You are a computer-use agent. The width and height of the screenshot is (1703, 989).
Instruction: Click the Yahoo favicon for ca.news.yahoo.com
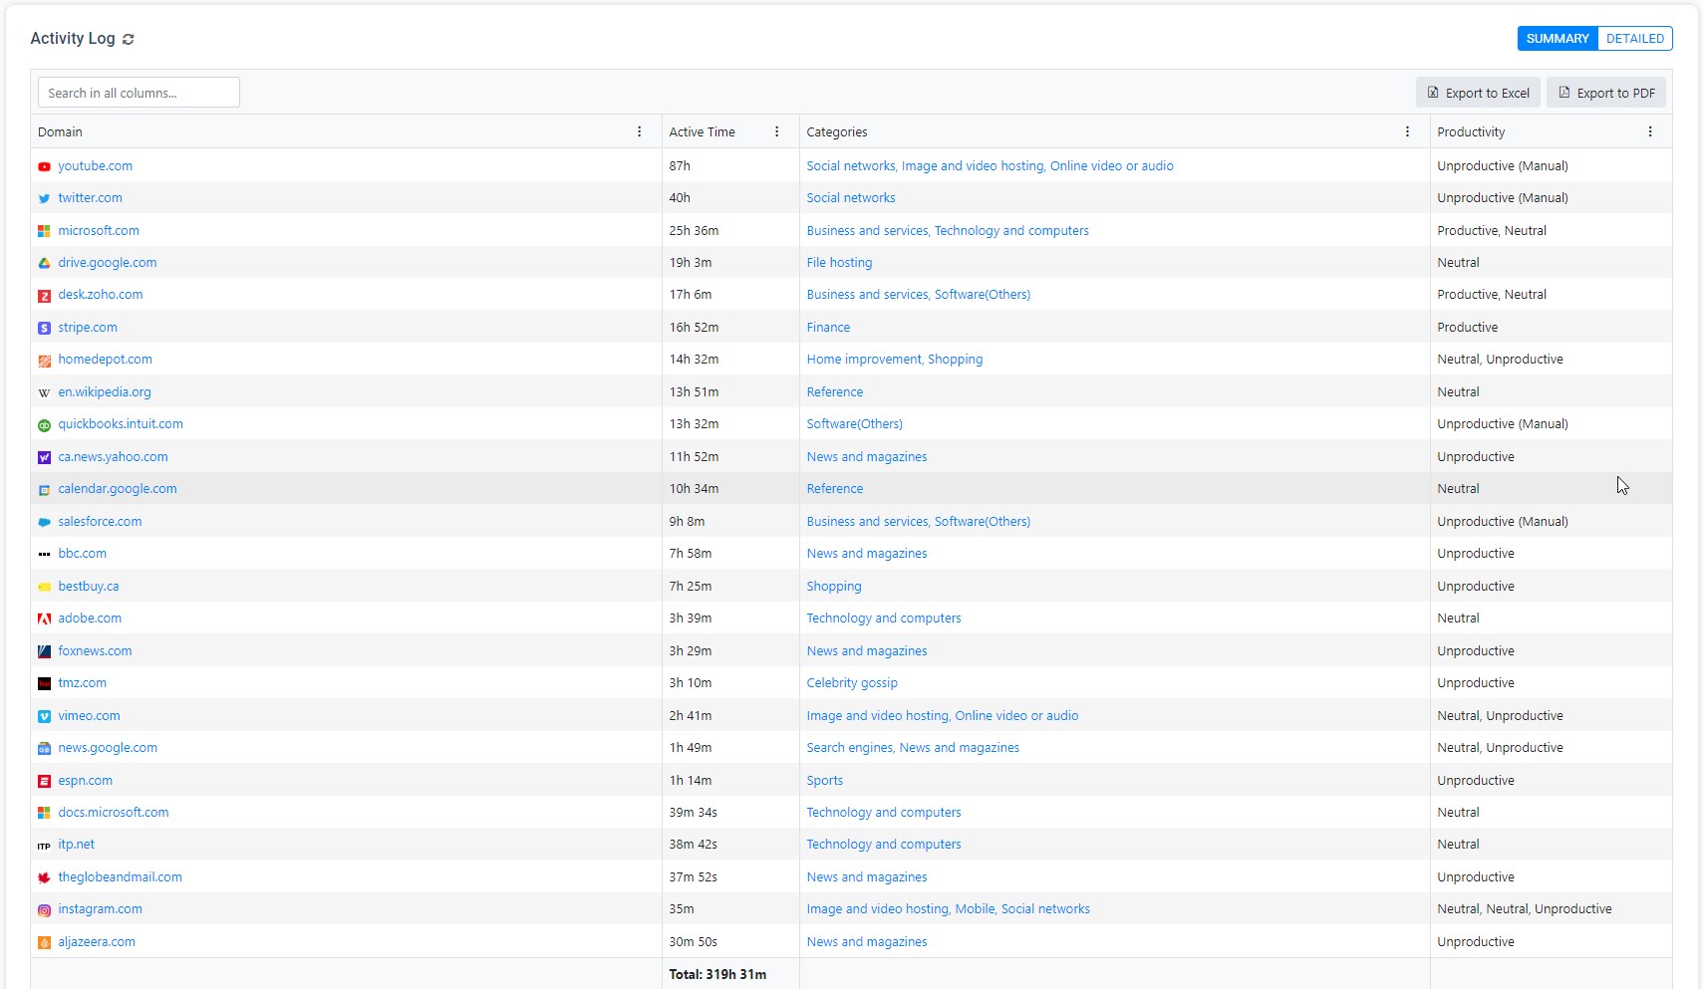coord(44,457)
